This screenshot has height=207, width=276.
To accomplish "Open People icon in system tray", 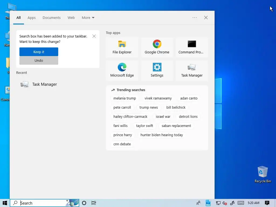I will click(198, 203).
